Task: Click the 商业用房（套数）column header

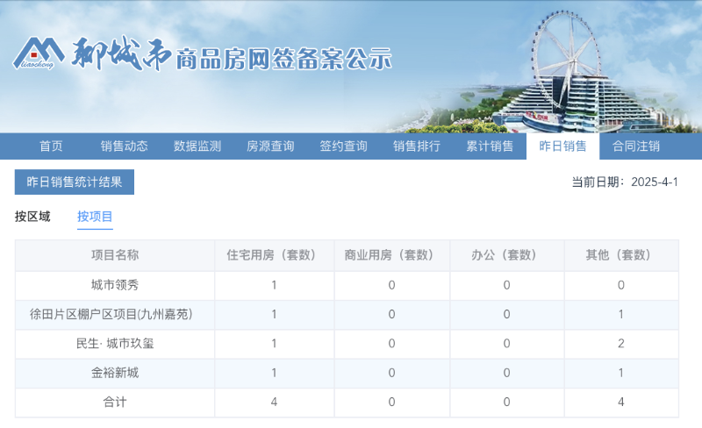Action: (391, 254)
